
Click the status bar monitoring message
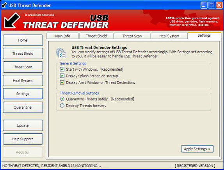coord(52,166)
